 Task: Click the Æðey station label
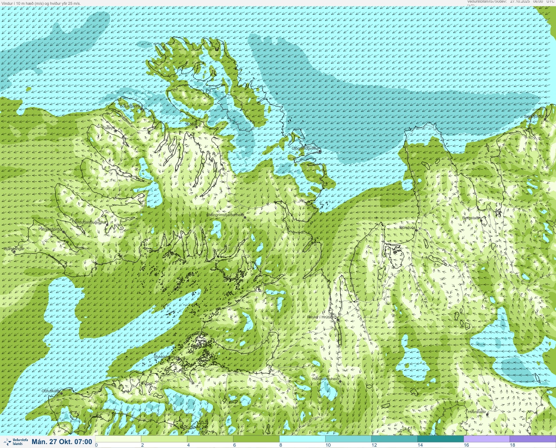coord(191,124)
